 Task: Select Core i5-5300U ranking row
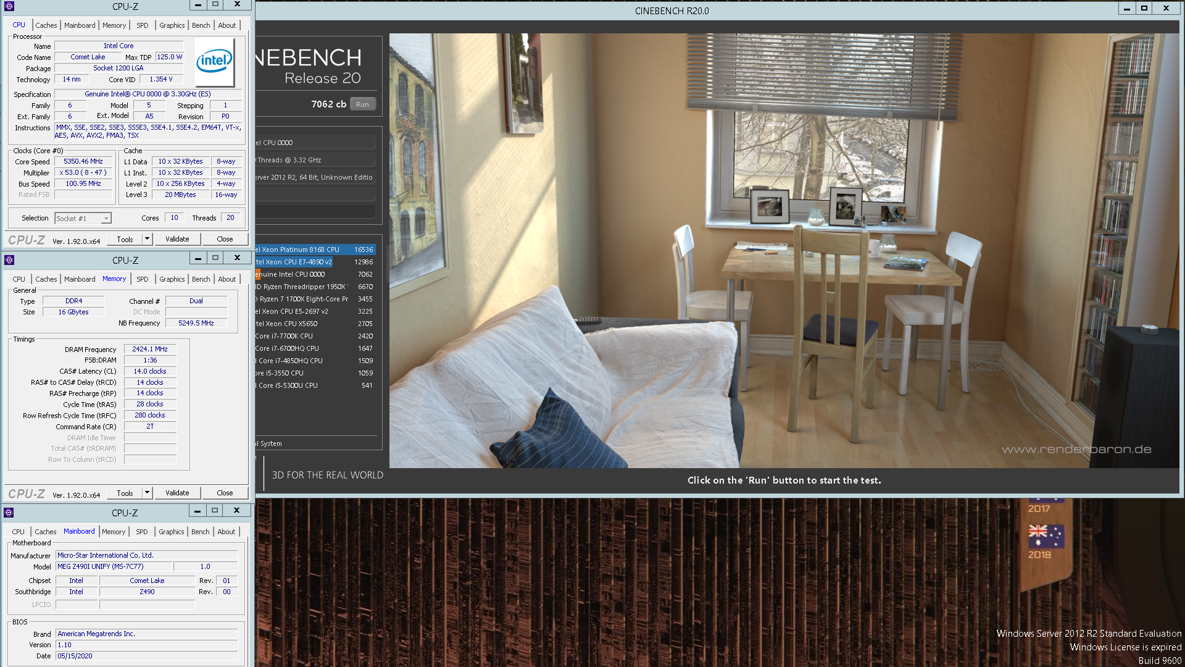coord(315,385)
